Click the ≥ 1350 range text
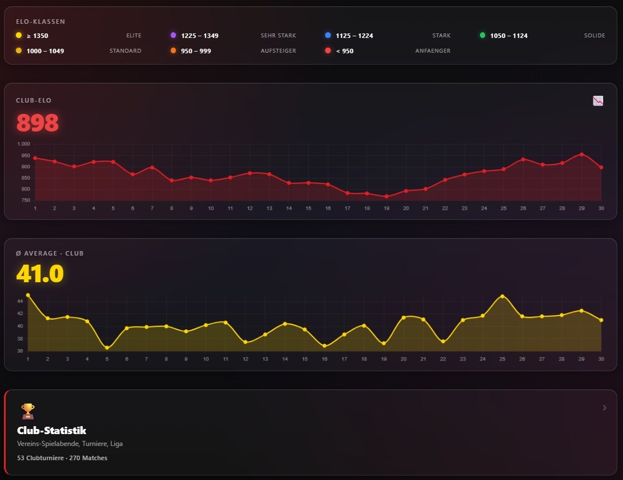Image resolution: width=623 pixels, height=480 pixels. coord(37,36)
